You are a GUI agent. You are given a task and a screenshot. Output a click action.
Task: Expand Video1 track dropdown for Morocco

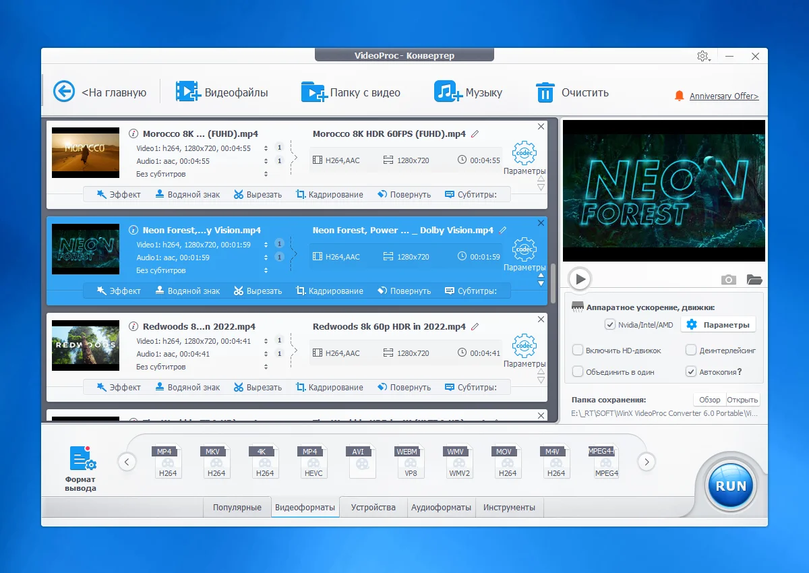pyautogui.click(x=266, y=148)
